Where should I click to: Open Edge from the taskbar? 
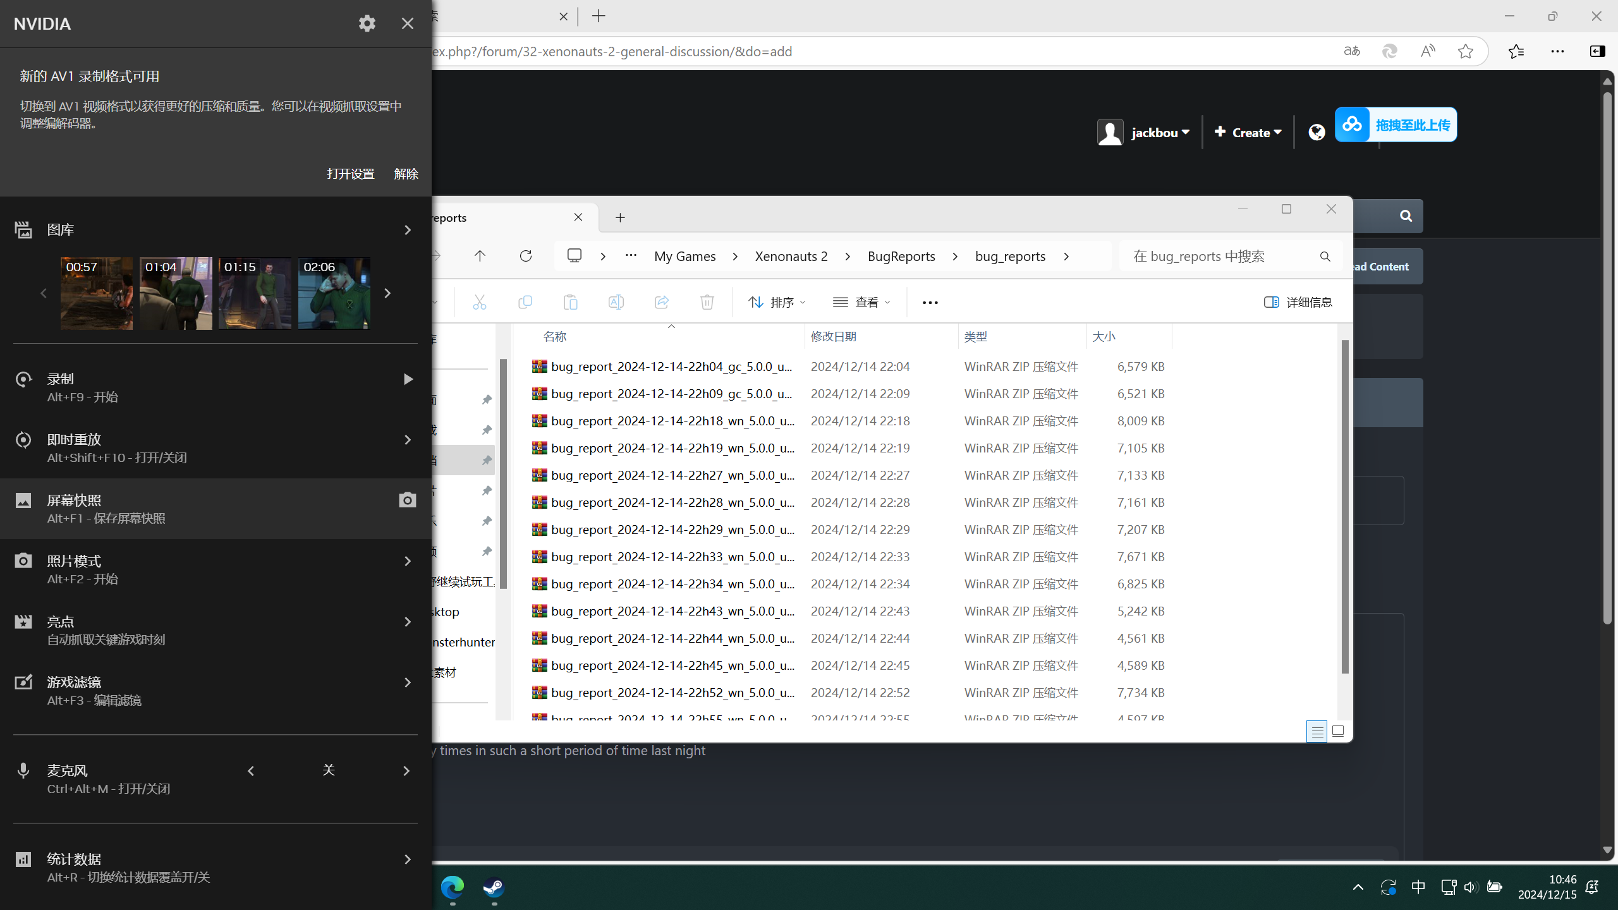coord(453,888)
